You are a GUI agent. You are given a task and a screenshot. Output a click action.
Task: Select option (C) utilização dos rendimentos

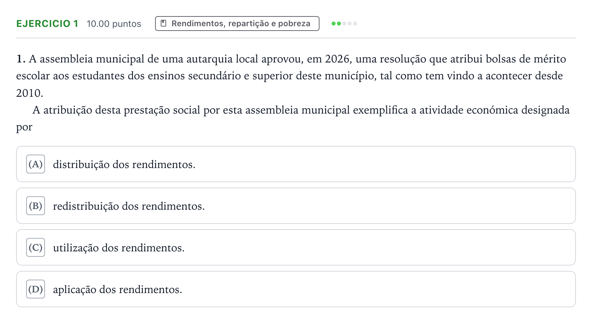(296, 247)
